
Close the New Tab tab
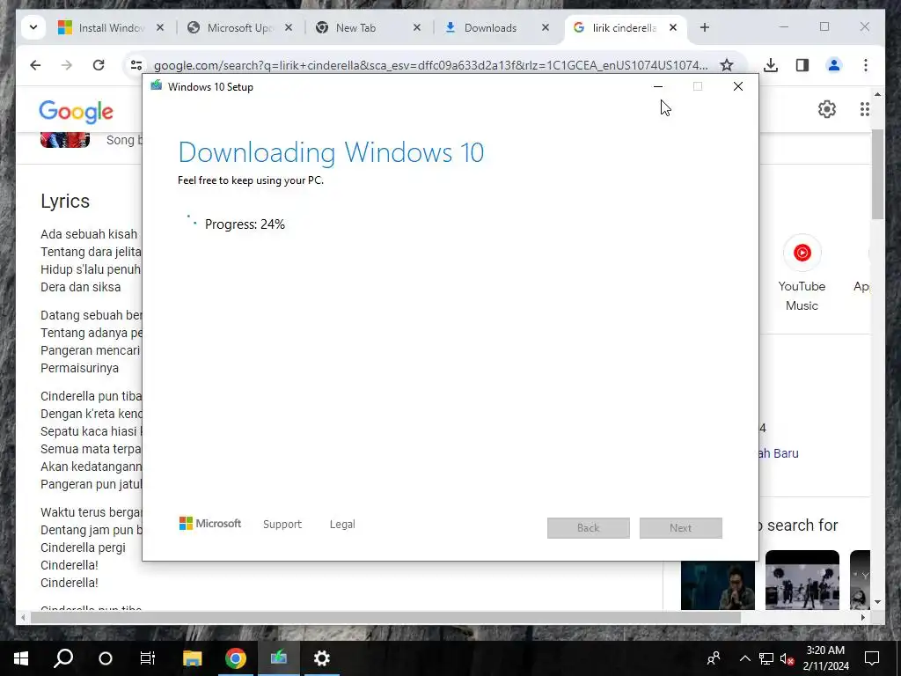click(417, 27)
